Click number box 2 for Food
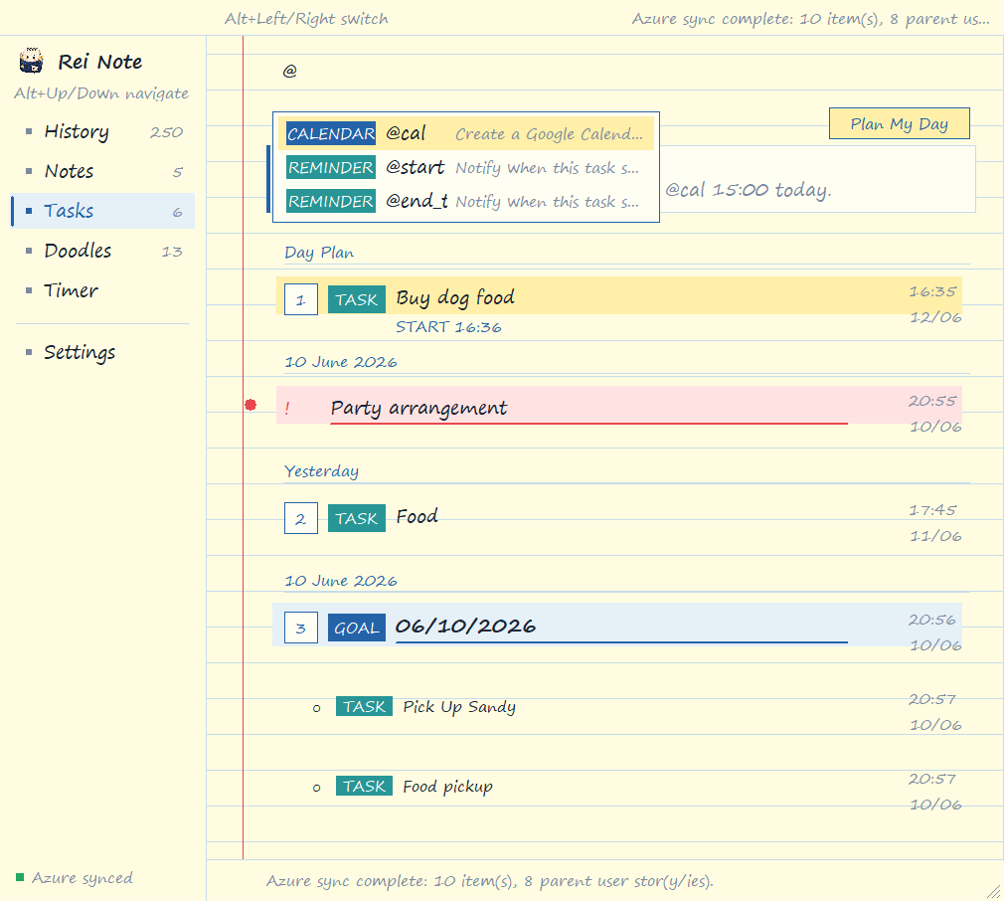 click(301, 518)
